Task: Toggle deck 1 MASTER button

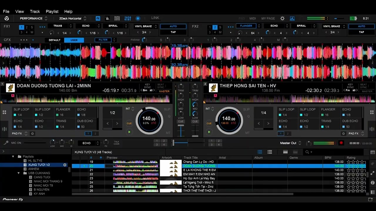Action: (164, 91)
